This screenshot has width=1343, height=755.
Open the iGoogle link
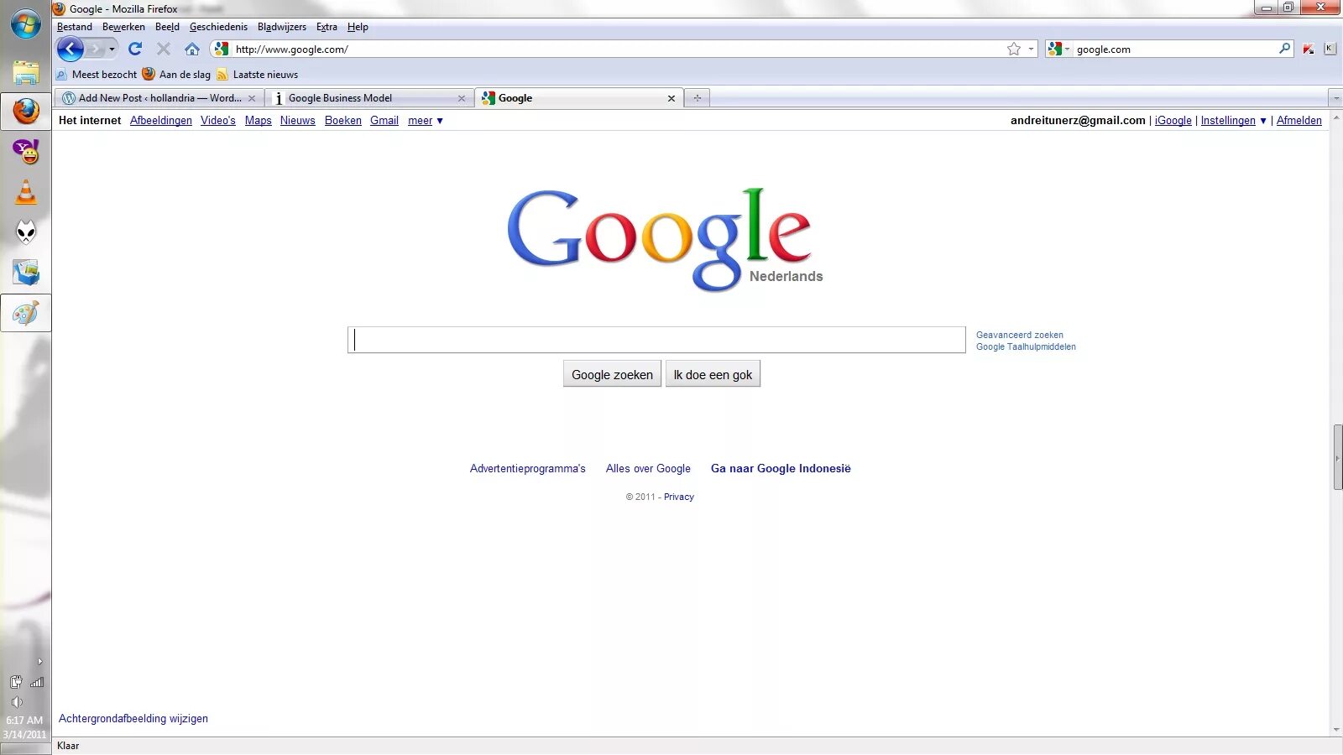(x=1173, y=121)
